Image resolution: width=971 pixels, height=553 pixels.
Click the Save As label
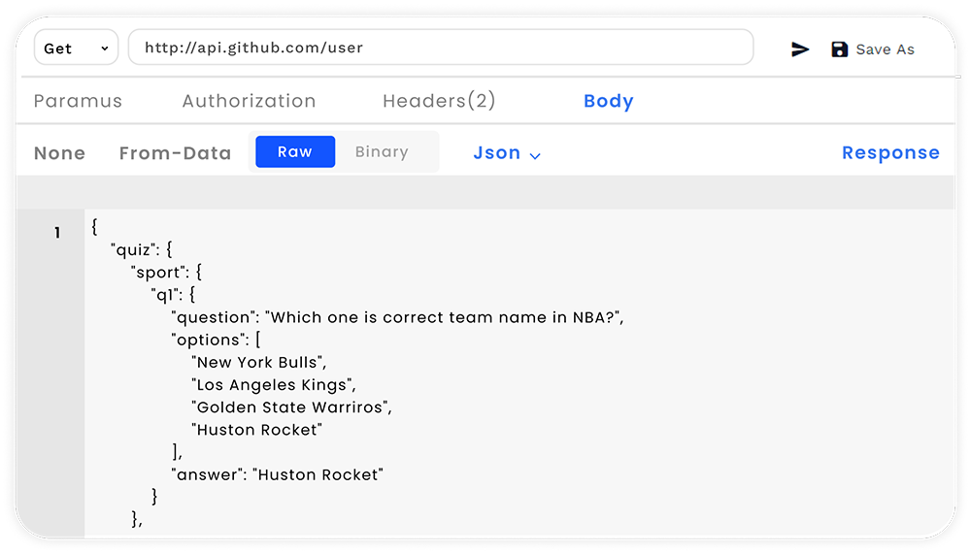[x=885, y=49]
